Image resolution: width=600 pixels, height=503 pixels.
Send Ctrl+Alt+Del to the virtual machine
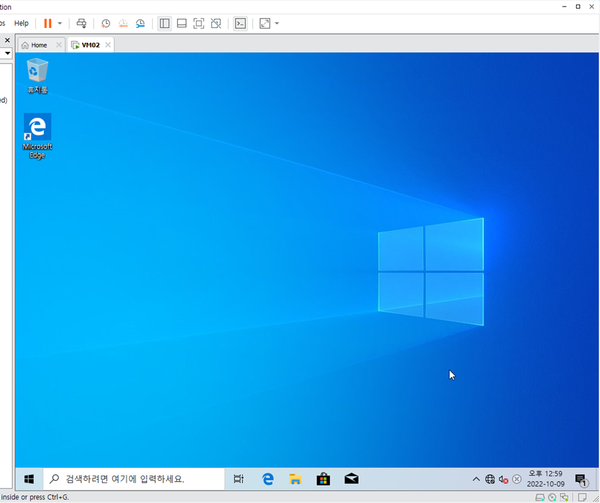tap(81, 23)
